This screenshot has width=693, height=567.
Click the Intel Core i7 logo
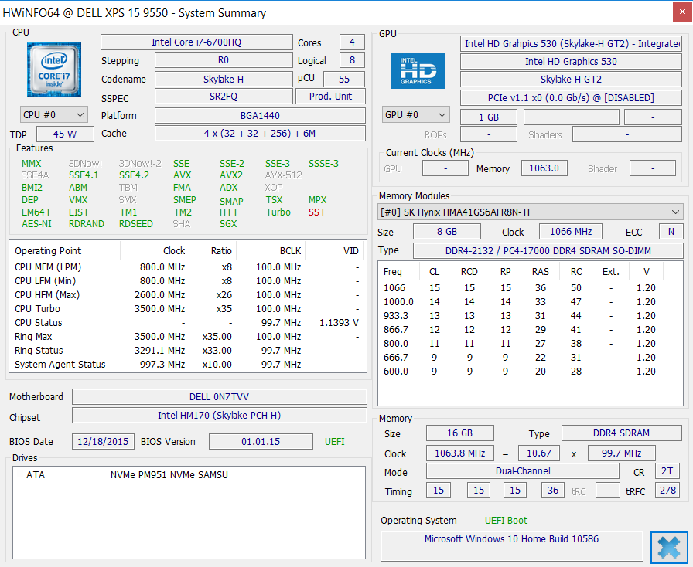pos(53,70)
